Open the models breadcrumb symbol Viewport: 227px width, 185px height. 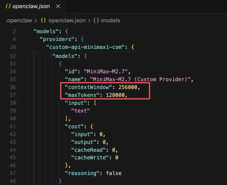110,21
